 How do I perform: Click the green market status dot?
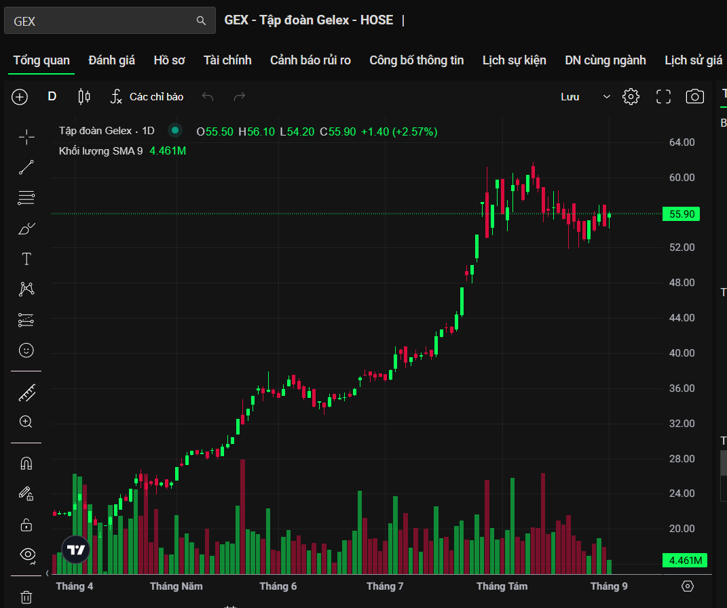(x=175, y=131)
